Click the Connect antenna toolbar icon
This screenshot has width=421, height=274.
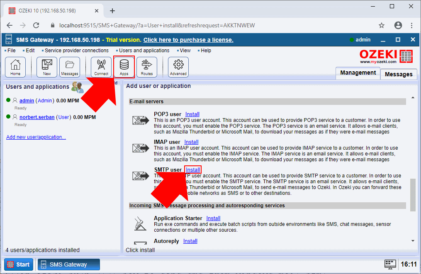coord(101,67)
